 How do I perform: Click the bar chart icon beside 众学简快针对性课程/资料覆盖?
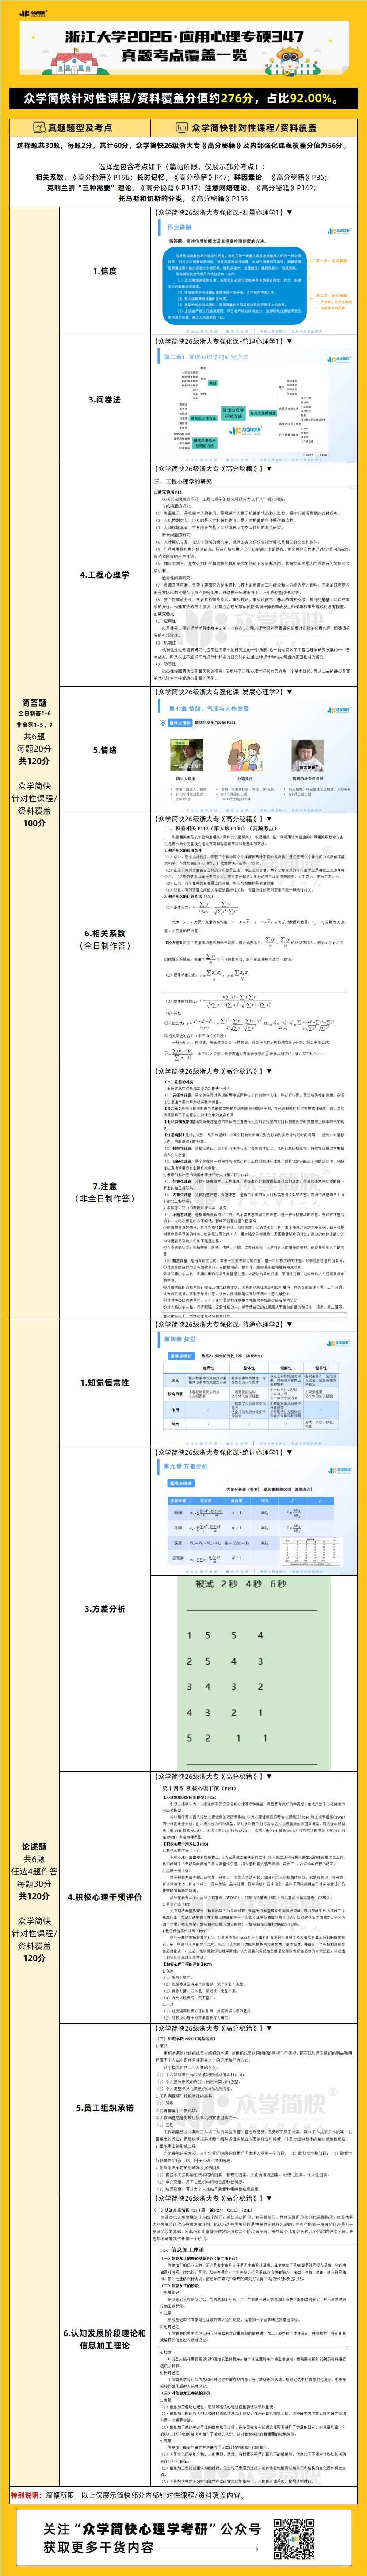[x=182, y=128]
